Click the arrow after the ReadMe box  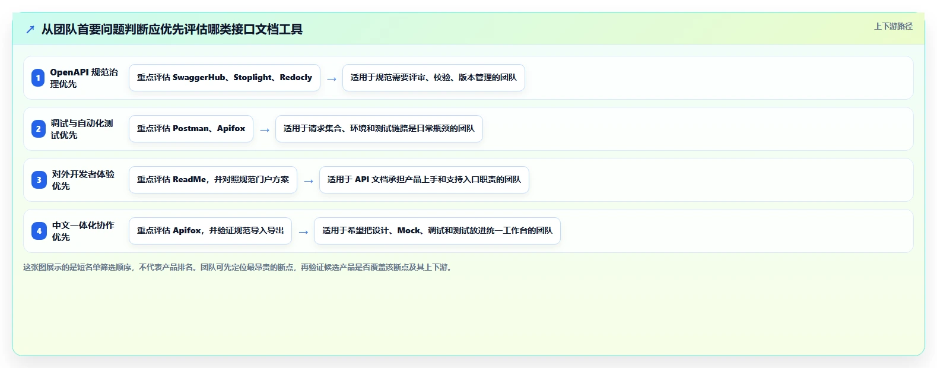(309, 181)
